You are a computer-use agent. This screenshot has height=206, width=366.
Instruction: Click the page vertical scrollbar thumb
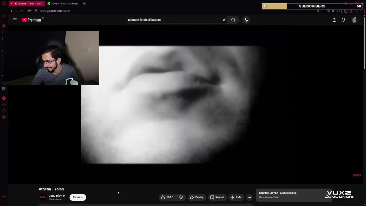point(364,43)
